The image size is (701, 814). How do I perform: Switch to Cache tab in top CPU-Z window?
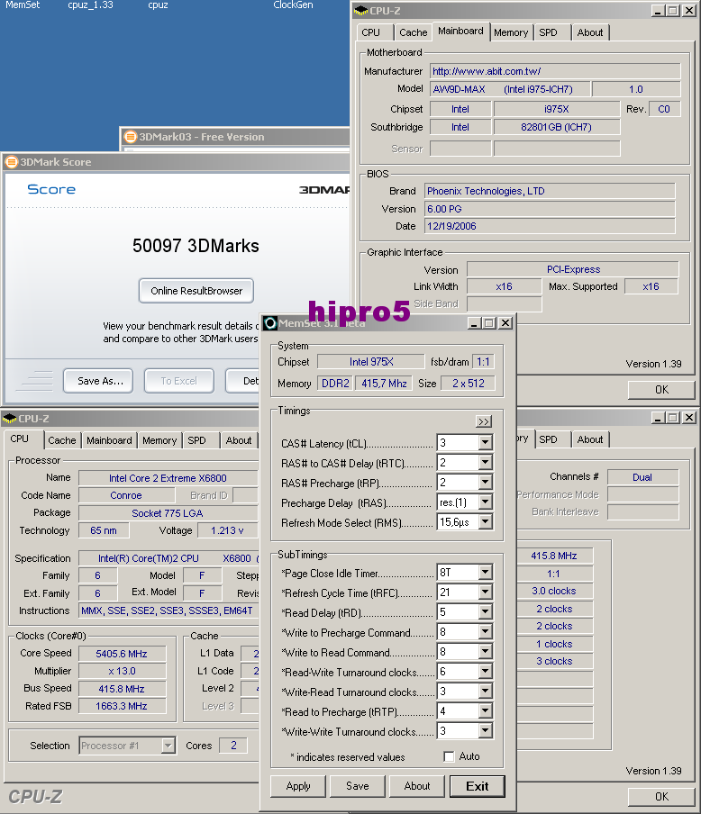pyautogui.click(x=413, y=32)
